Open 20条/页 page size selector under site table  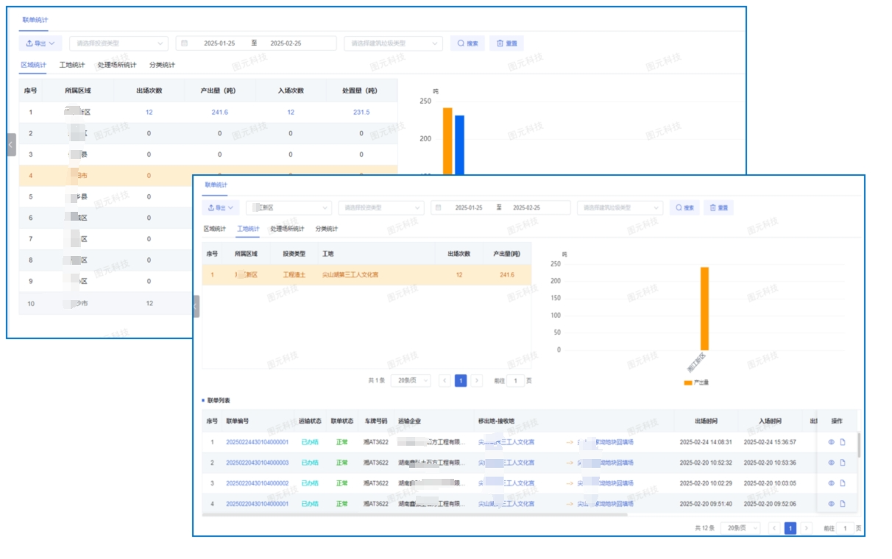[x=411, y=380]
